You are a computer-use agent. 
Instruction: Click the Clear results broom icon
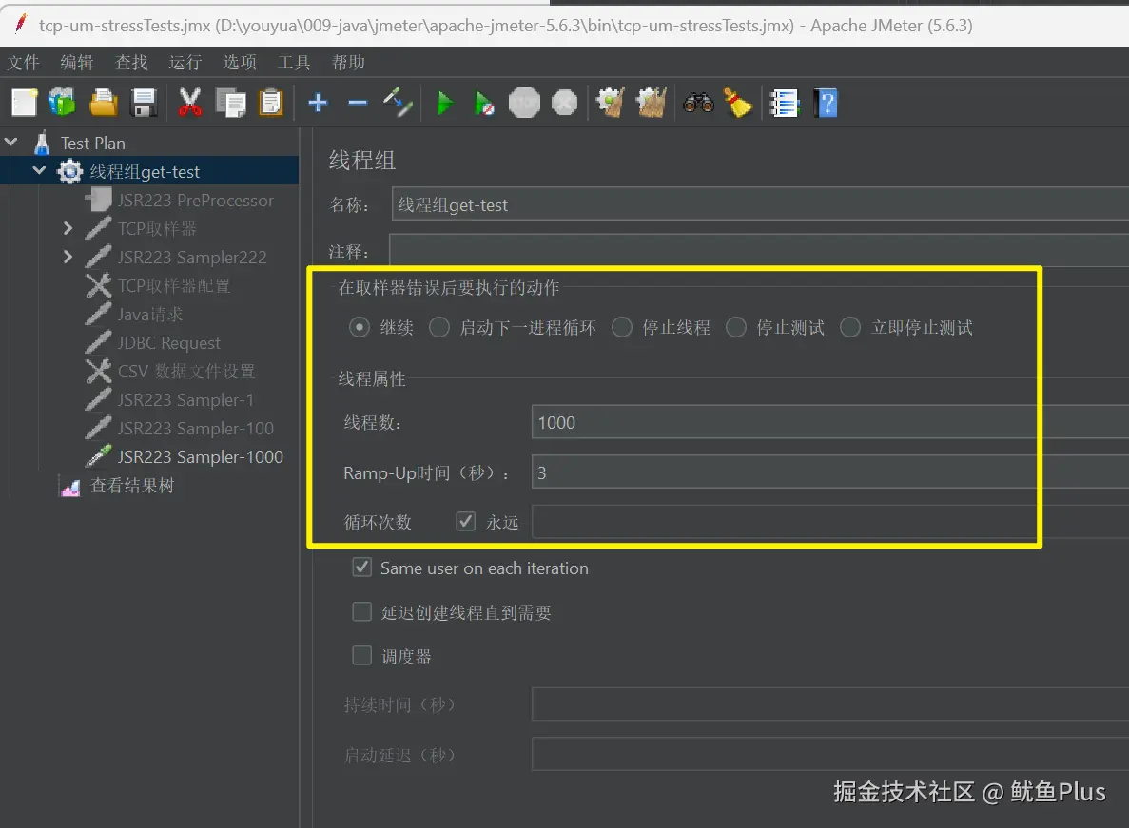click(x=612, y=103)
